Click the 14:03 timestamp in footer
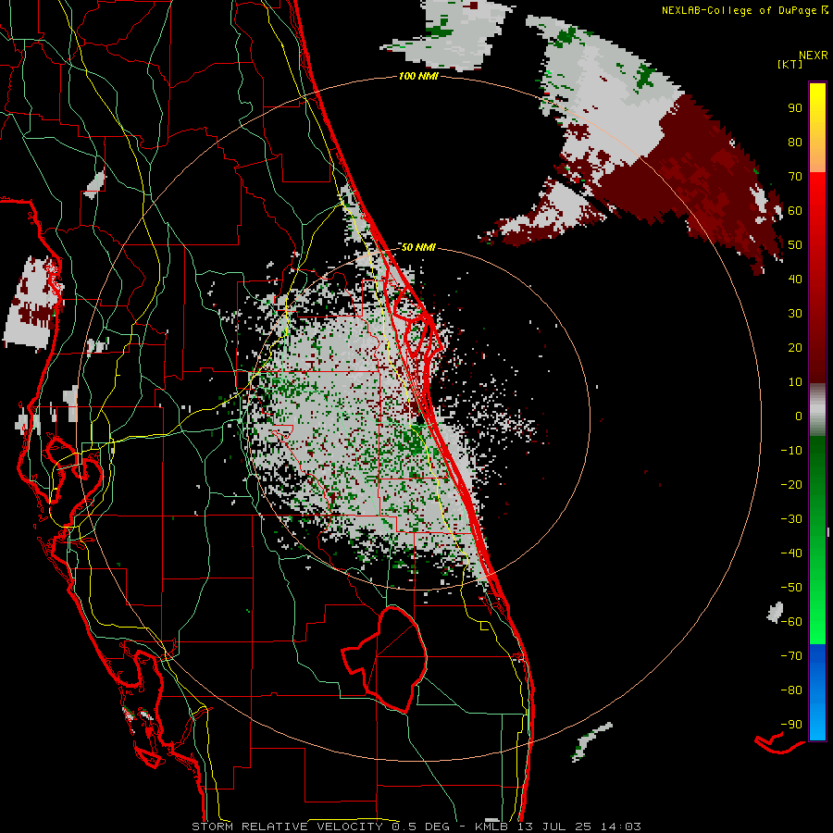 click(x=620, y=827)
